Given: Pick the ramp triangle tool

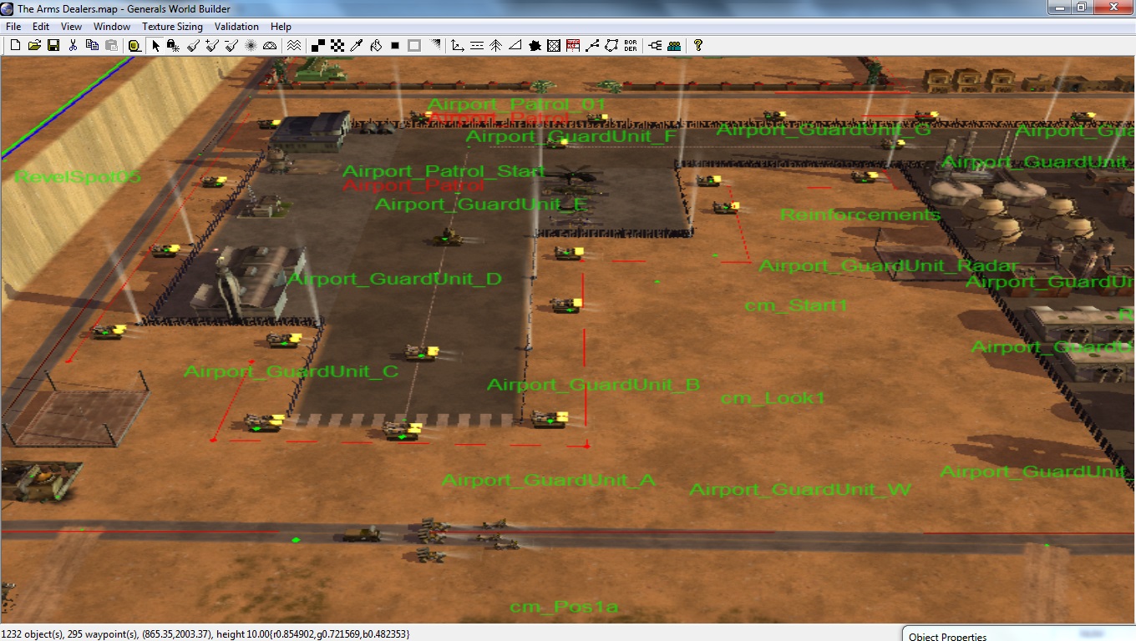Looking at the screenshot, I should click(x=515, y=46).
